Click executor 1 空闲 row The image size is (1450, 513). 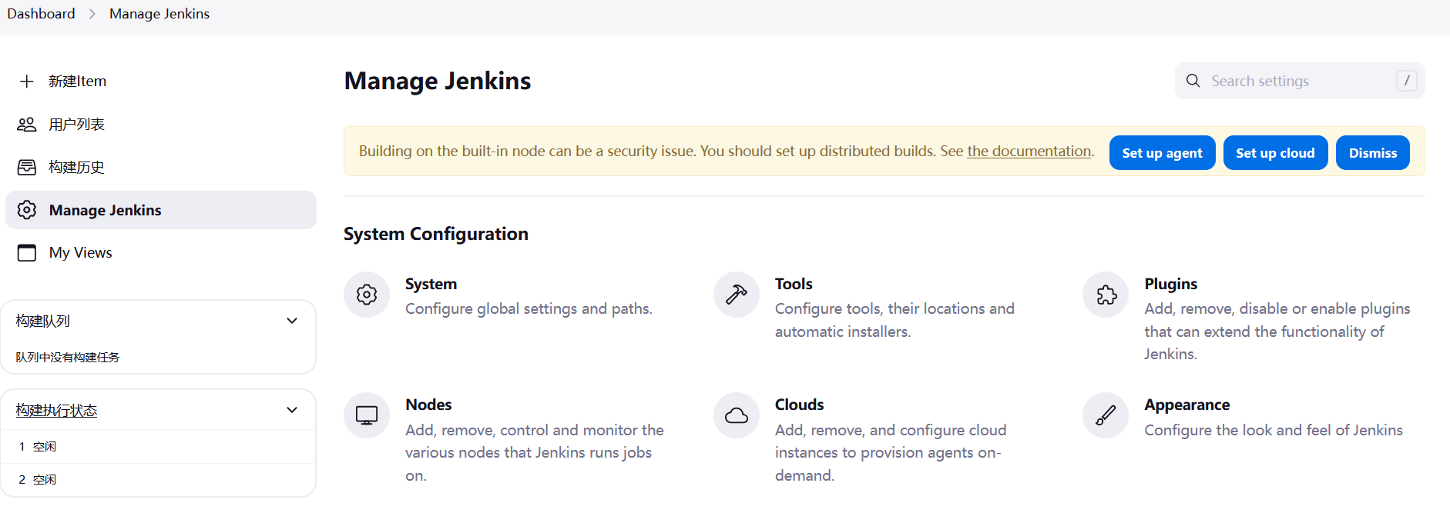tap(158, 447)
